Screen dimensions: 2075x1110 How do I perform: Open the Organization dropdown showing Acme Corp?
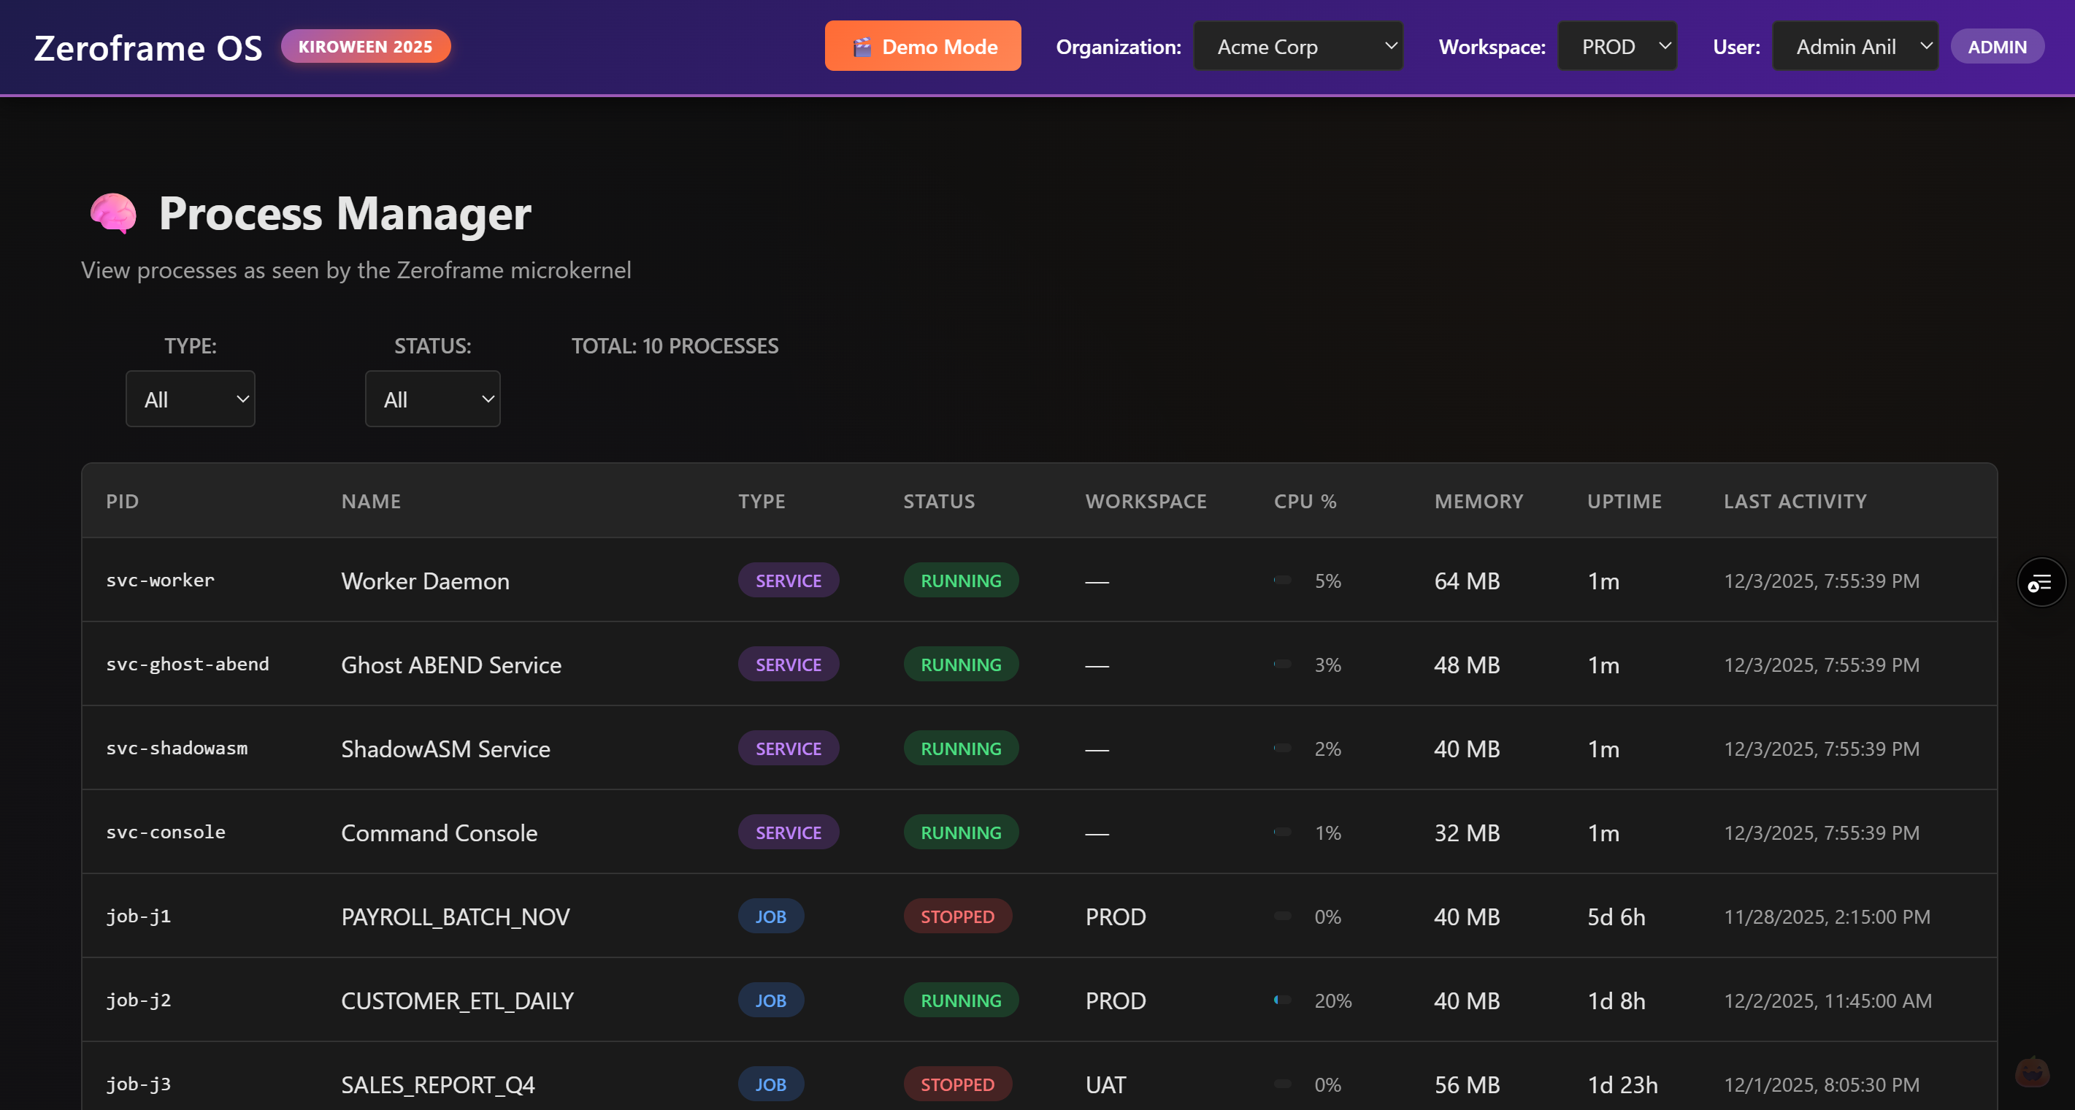click(1297, 47)
